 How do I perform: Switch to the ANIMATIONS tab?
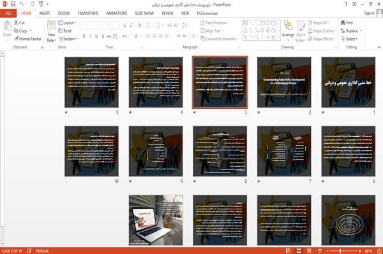(x=117, y=13)
